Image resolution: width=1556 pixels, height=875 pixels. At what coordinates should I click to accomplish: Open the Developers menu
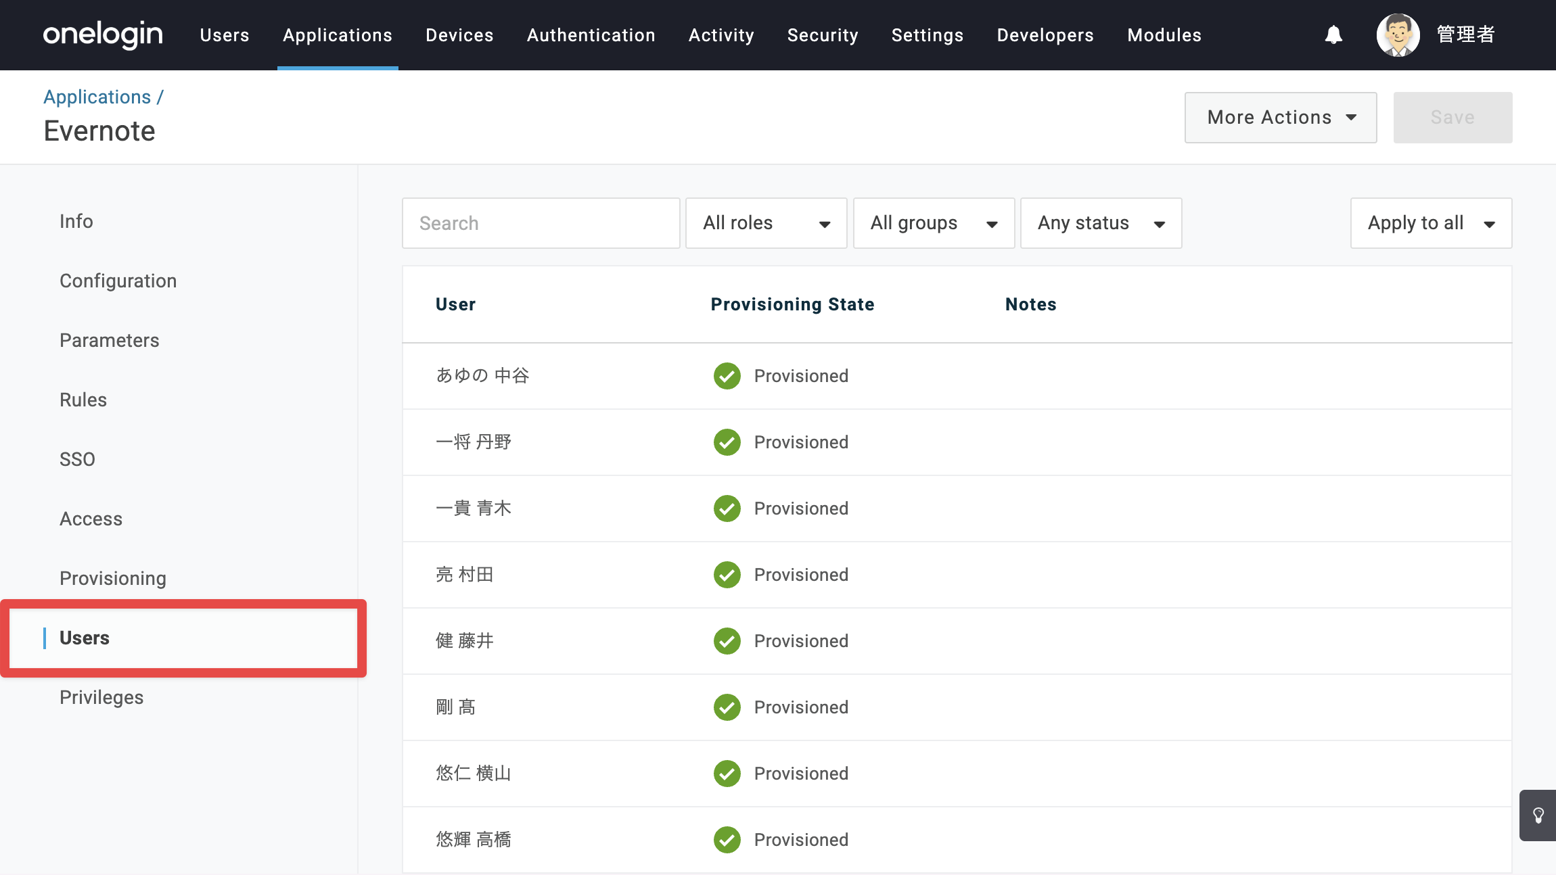pyautogui.click(x=1045, y=35)
